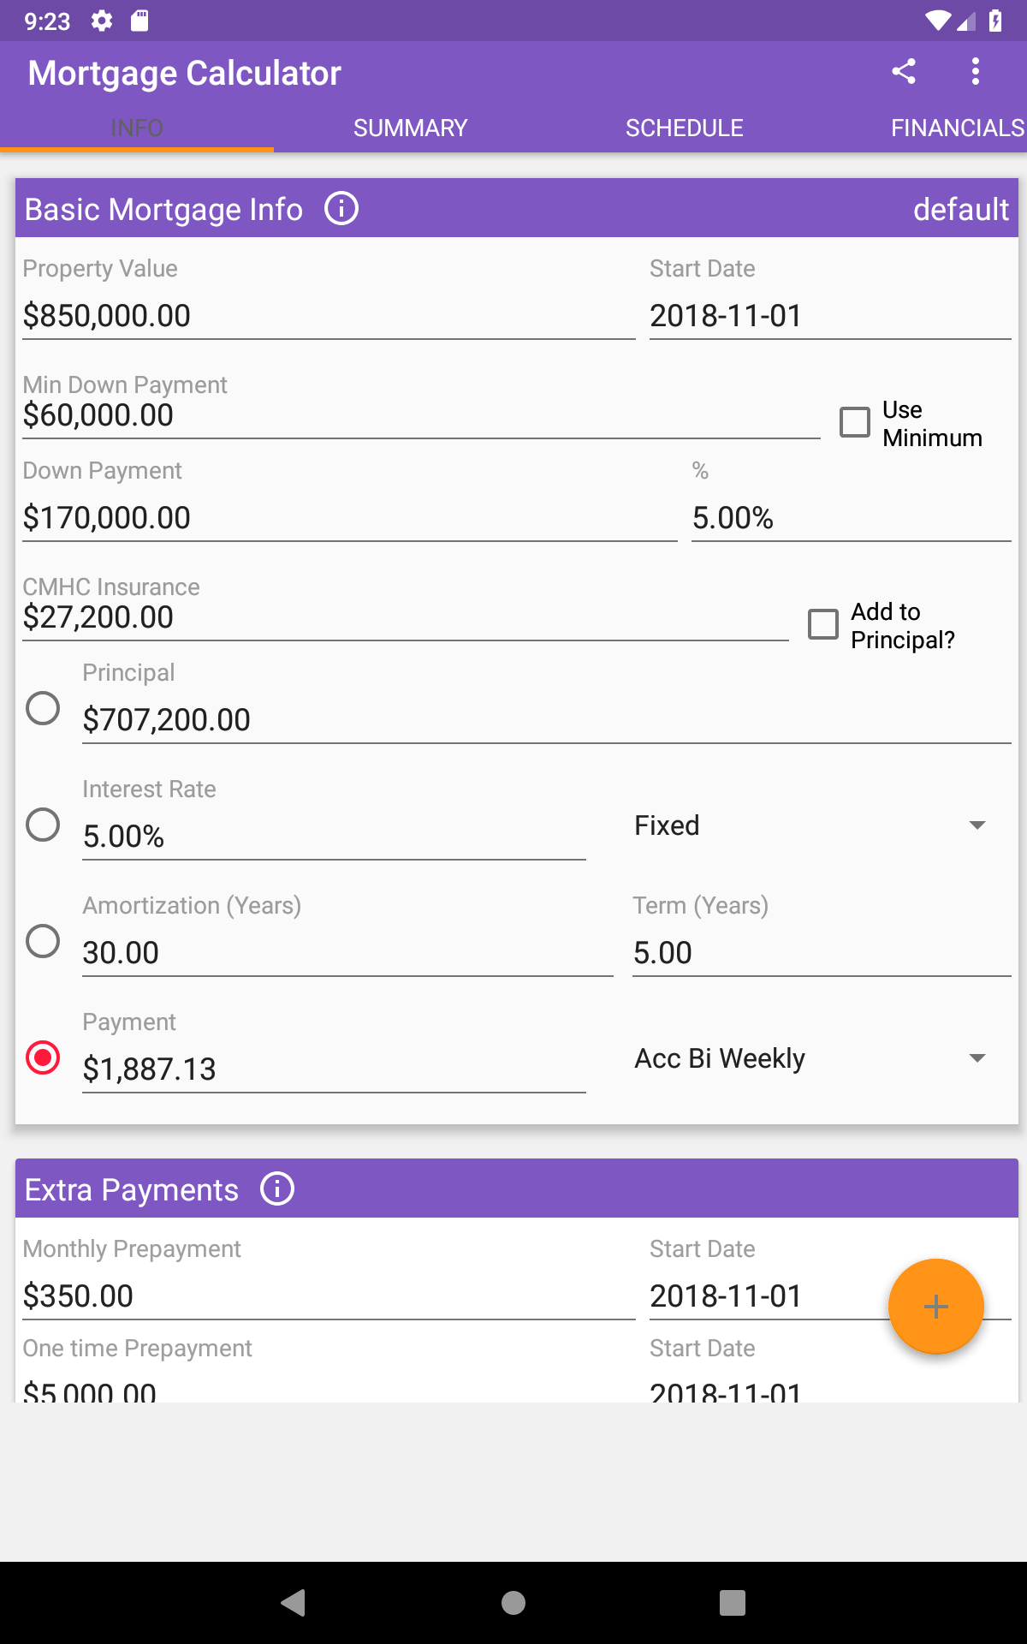Switch to the Summary tab
This screenshot has height=1644, width=1027.
pyautogui.click(x=410, y=128)
